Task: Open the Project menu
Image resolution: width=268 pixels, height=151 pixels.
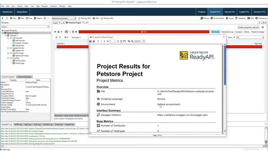Action: pyautogui.click(x=20, y=6)
